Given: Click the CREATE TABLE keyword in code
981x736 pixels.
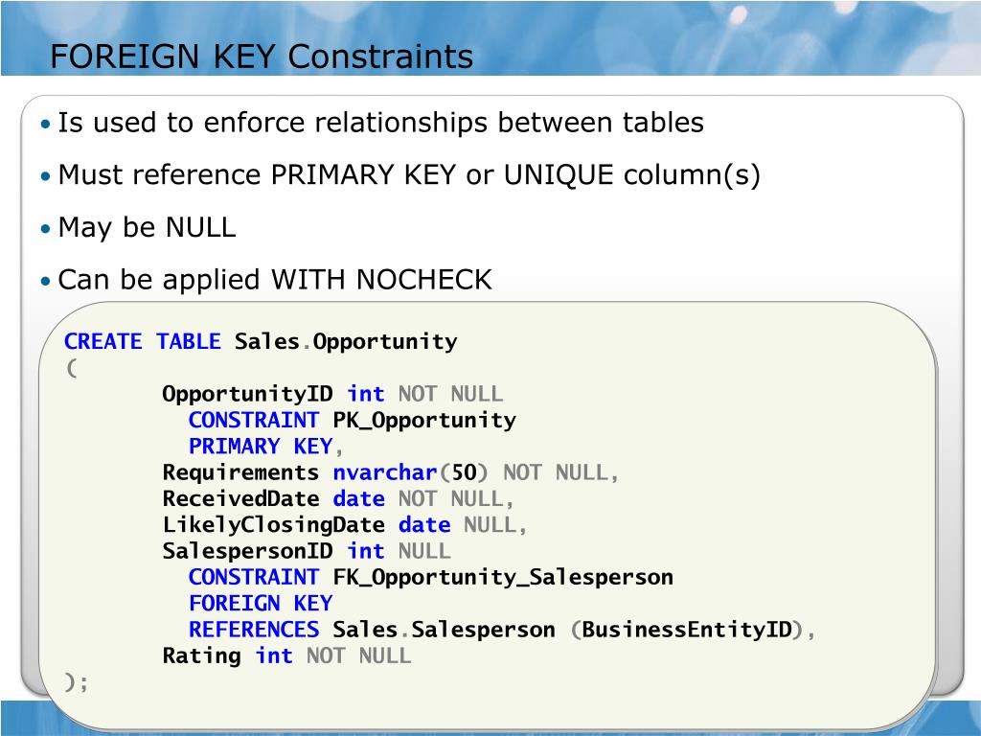Looking at the screenshot, I should [142, 341].
